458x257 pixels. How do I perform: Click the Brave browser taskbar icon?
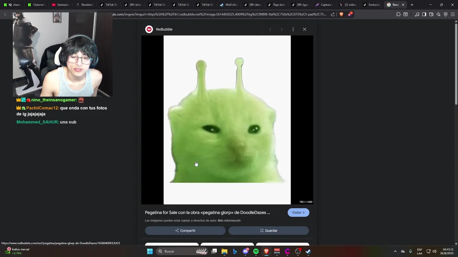click(266, 251)
